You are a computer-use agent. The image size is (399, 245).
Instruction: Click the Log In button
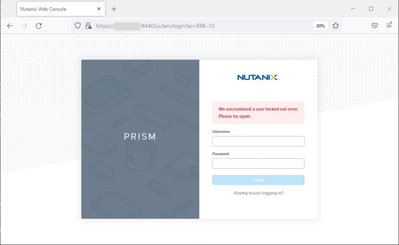tap(258, 180)
